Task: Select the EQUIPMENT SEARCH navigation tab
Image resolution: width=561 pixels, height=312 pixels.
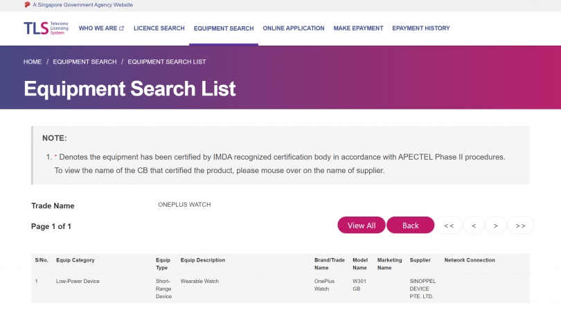Action: [224, 28]
